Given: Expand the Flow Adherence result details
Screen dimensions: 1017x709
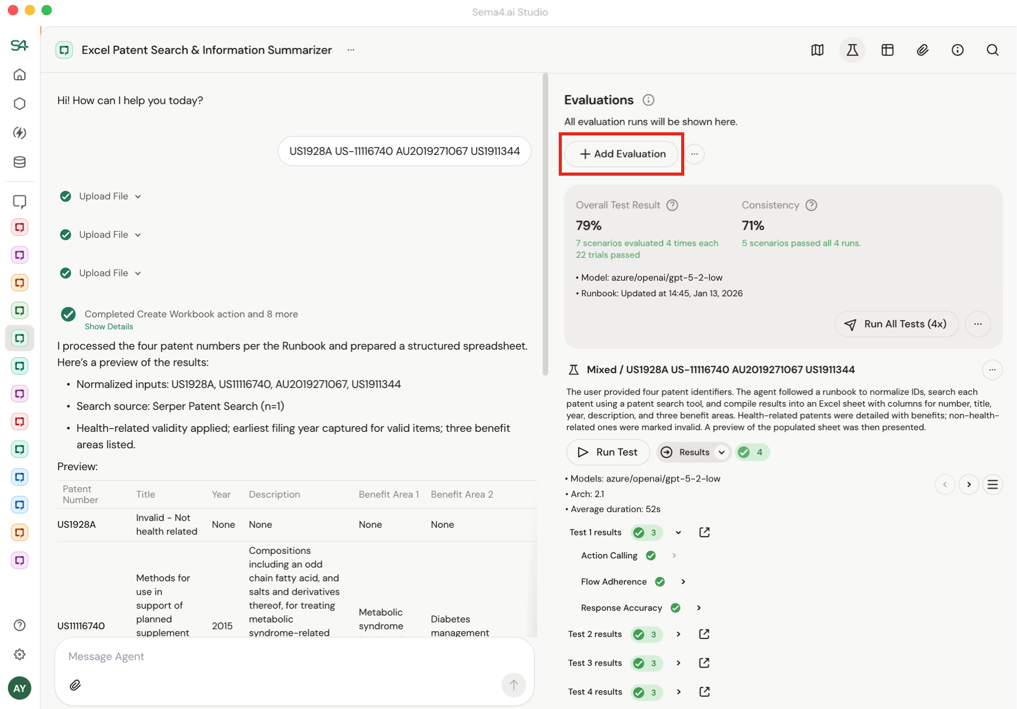Looking at the screenshot, I should coord(683,582).
